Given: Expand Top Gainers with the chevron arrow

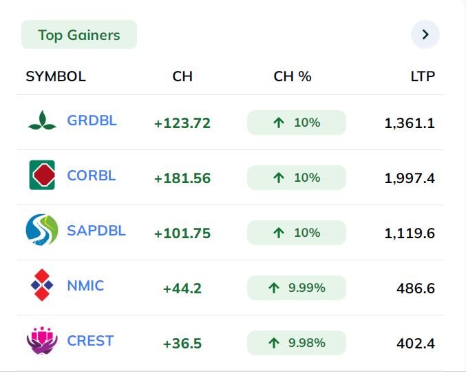Looking at the screenshot, I should pyautogui.click(x=425, y=34).
